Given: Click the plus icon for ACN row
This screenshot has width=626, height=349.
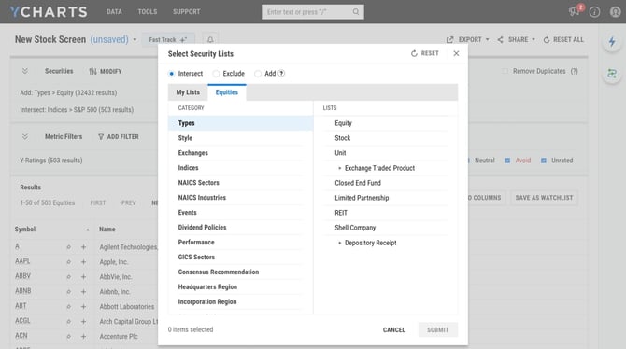Looking at the screenshot, I should (83, 337).
